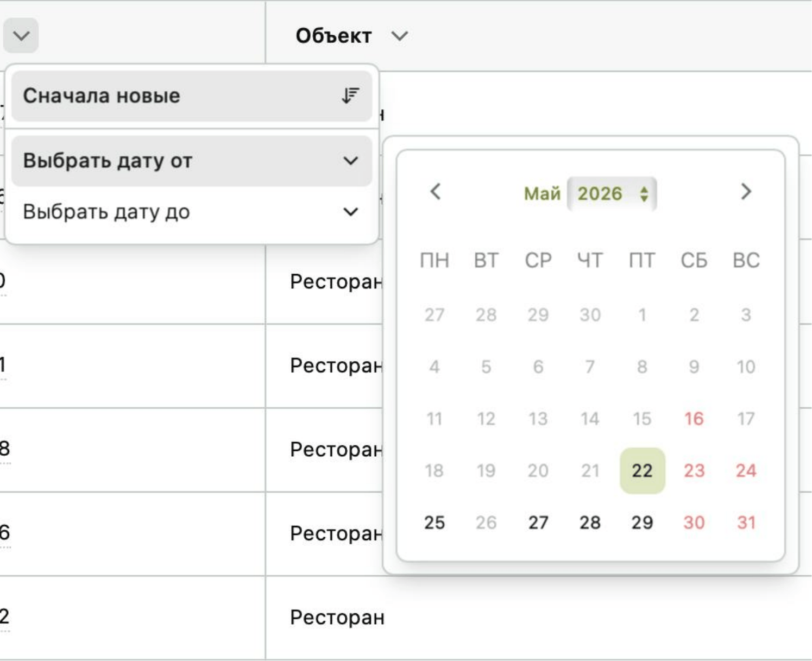Image resolution: width=812 pixels, height=661 pixels.
Task: Click sort descending icon beside Сначала новые
Action: coord(350,96)
